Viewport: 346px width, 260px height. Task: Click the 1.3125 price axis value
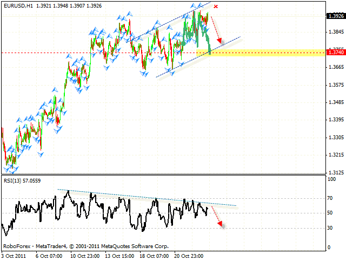[x=336, y=173]
